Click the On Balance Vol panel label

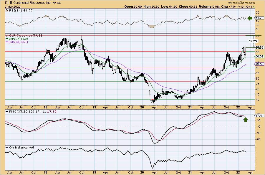tap(21, 147)
